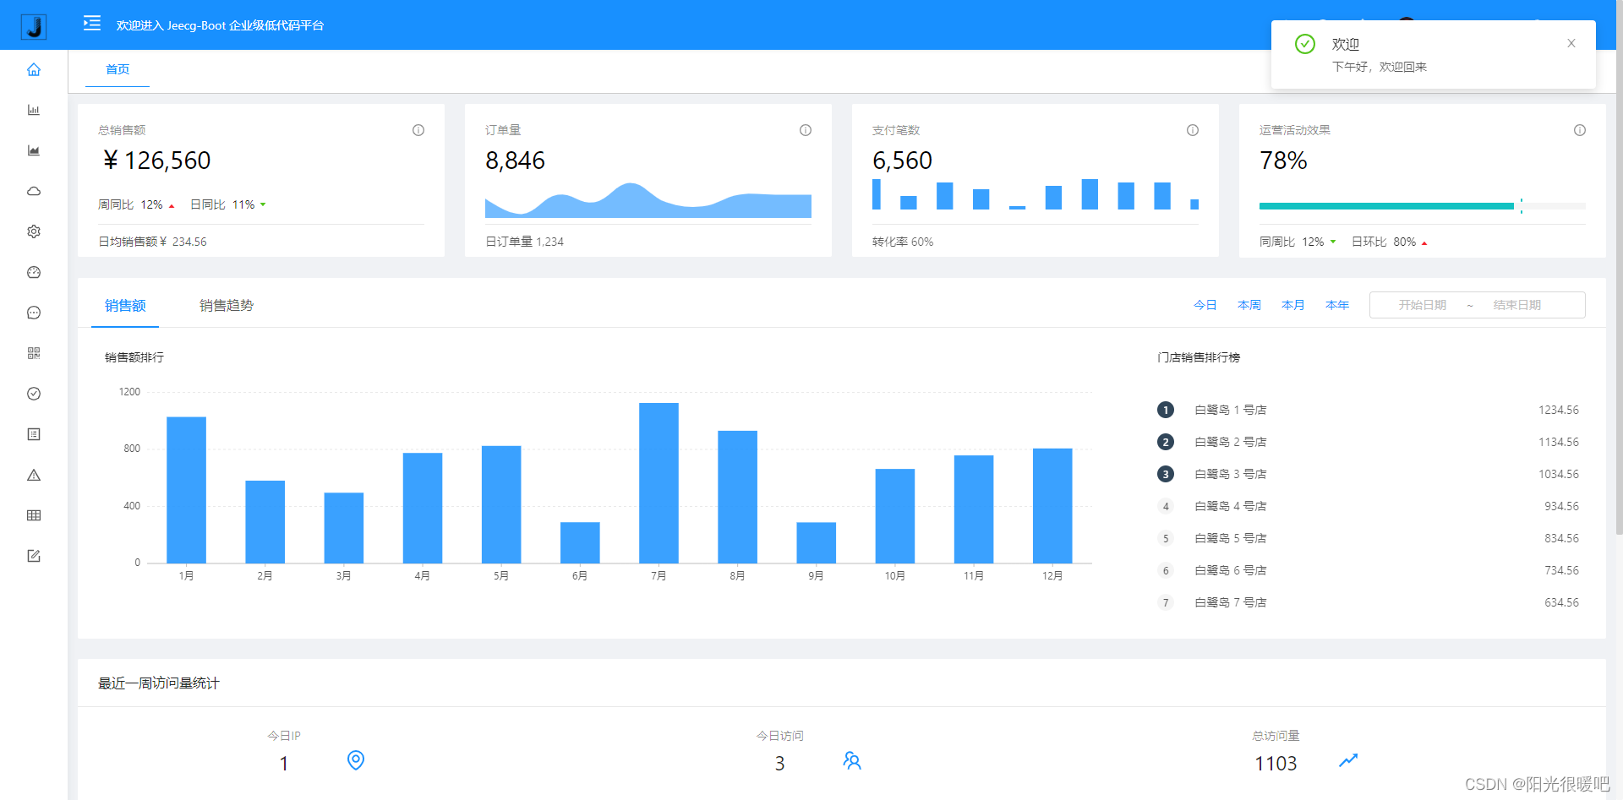Click the trend line icon beside 总访问量
Viewport: 1623px width, 800px height.
tap(1348, 760)
